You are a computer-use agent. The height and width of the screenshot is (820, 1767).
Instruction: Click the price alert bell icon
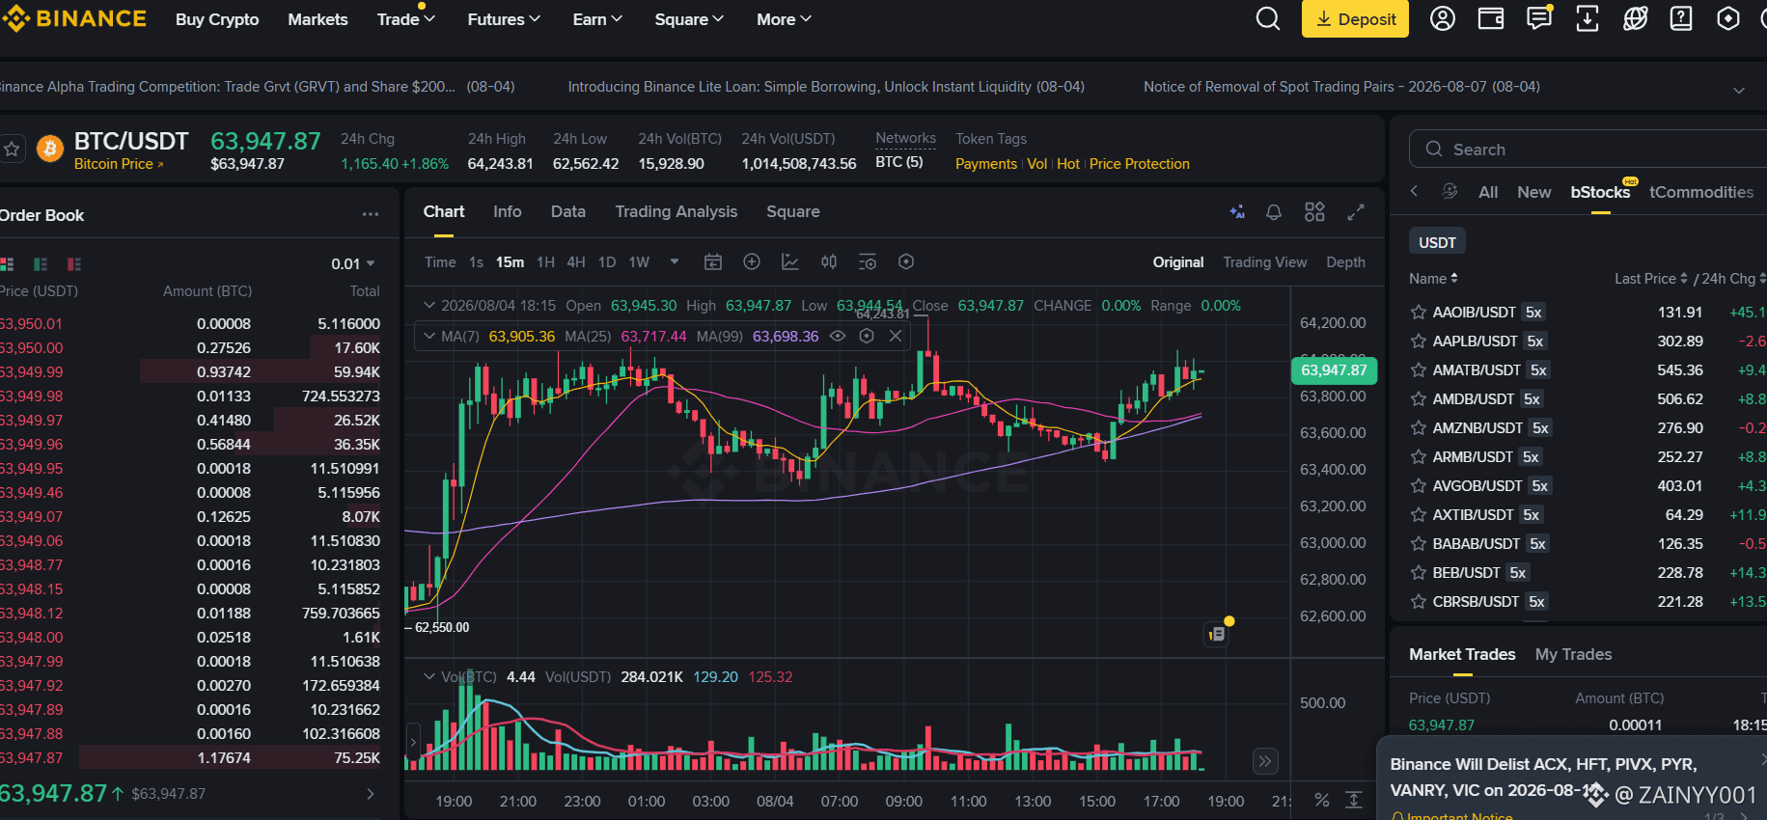click(x=1274, y=212)
